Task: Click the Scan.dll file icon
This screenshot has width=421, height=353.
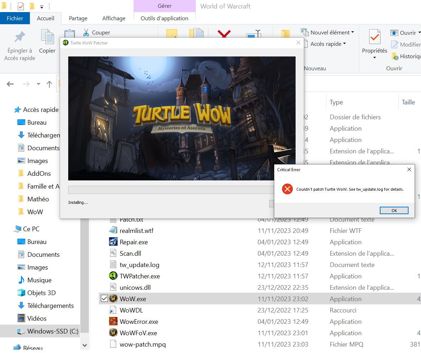Action: point(113,253)
